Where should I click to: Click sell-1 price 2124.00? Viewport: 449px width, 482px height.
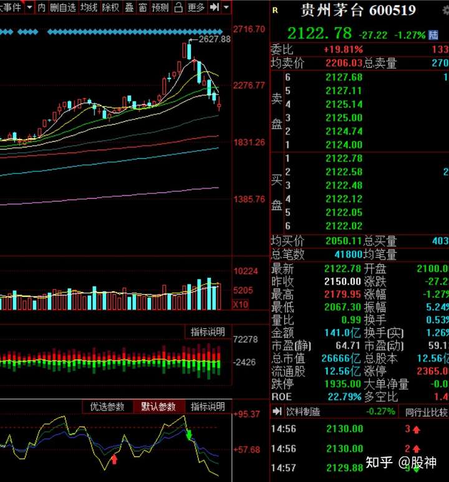[x=344, y=144]
